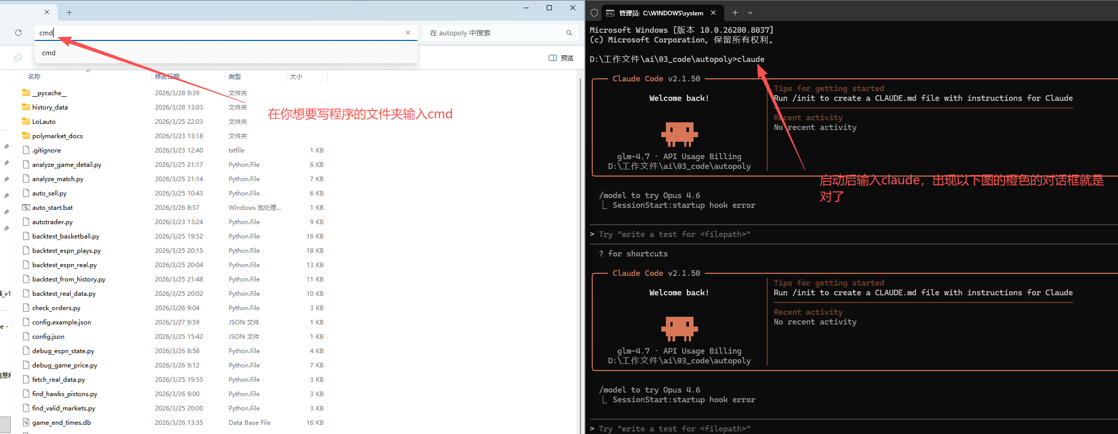Screen dimensions: 1118x434
Task: Clear the address bar with the X icon
Action: 408,33
